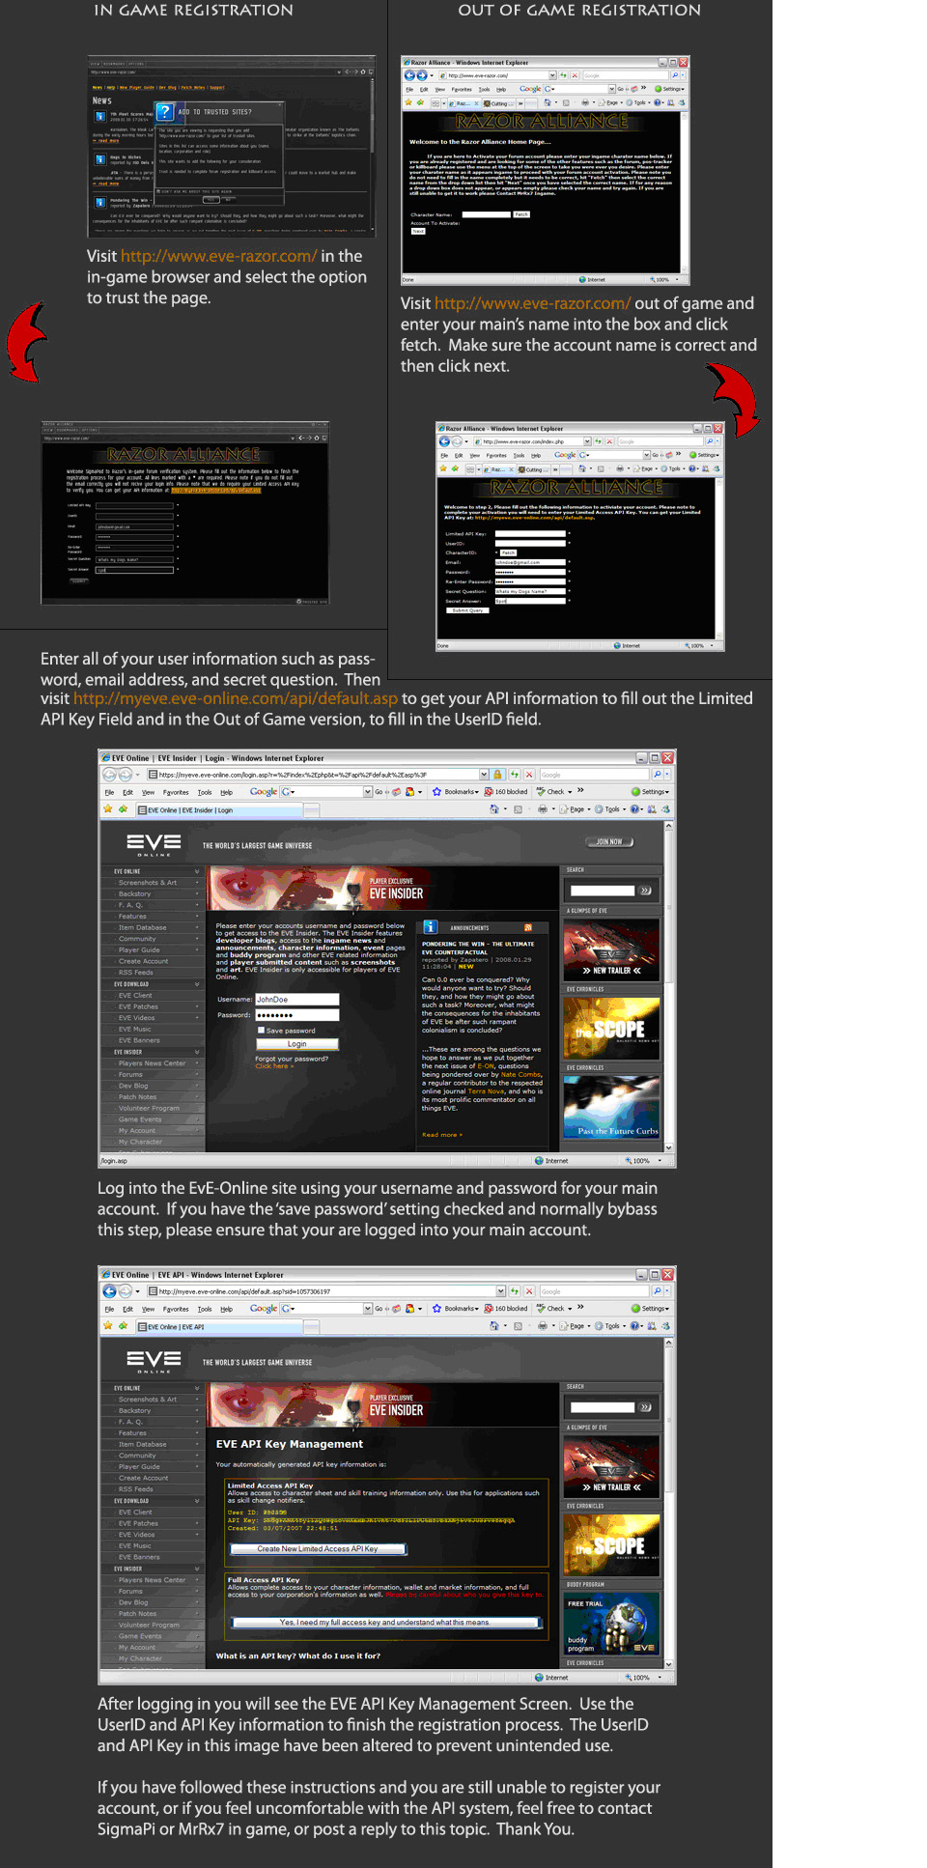The width and height of the screenshot is (927, 1868).
Task: Click the NEW TRAILER thumbnail on the EVE login page
Action: (611, 948)
